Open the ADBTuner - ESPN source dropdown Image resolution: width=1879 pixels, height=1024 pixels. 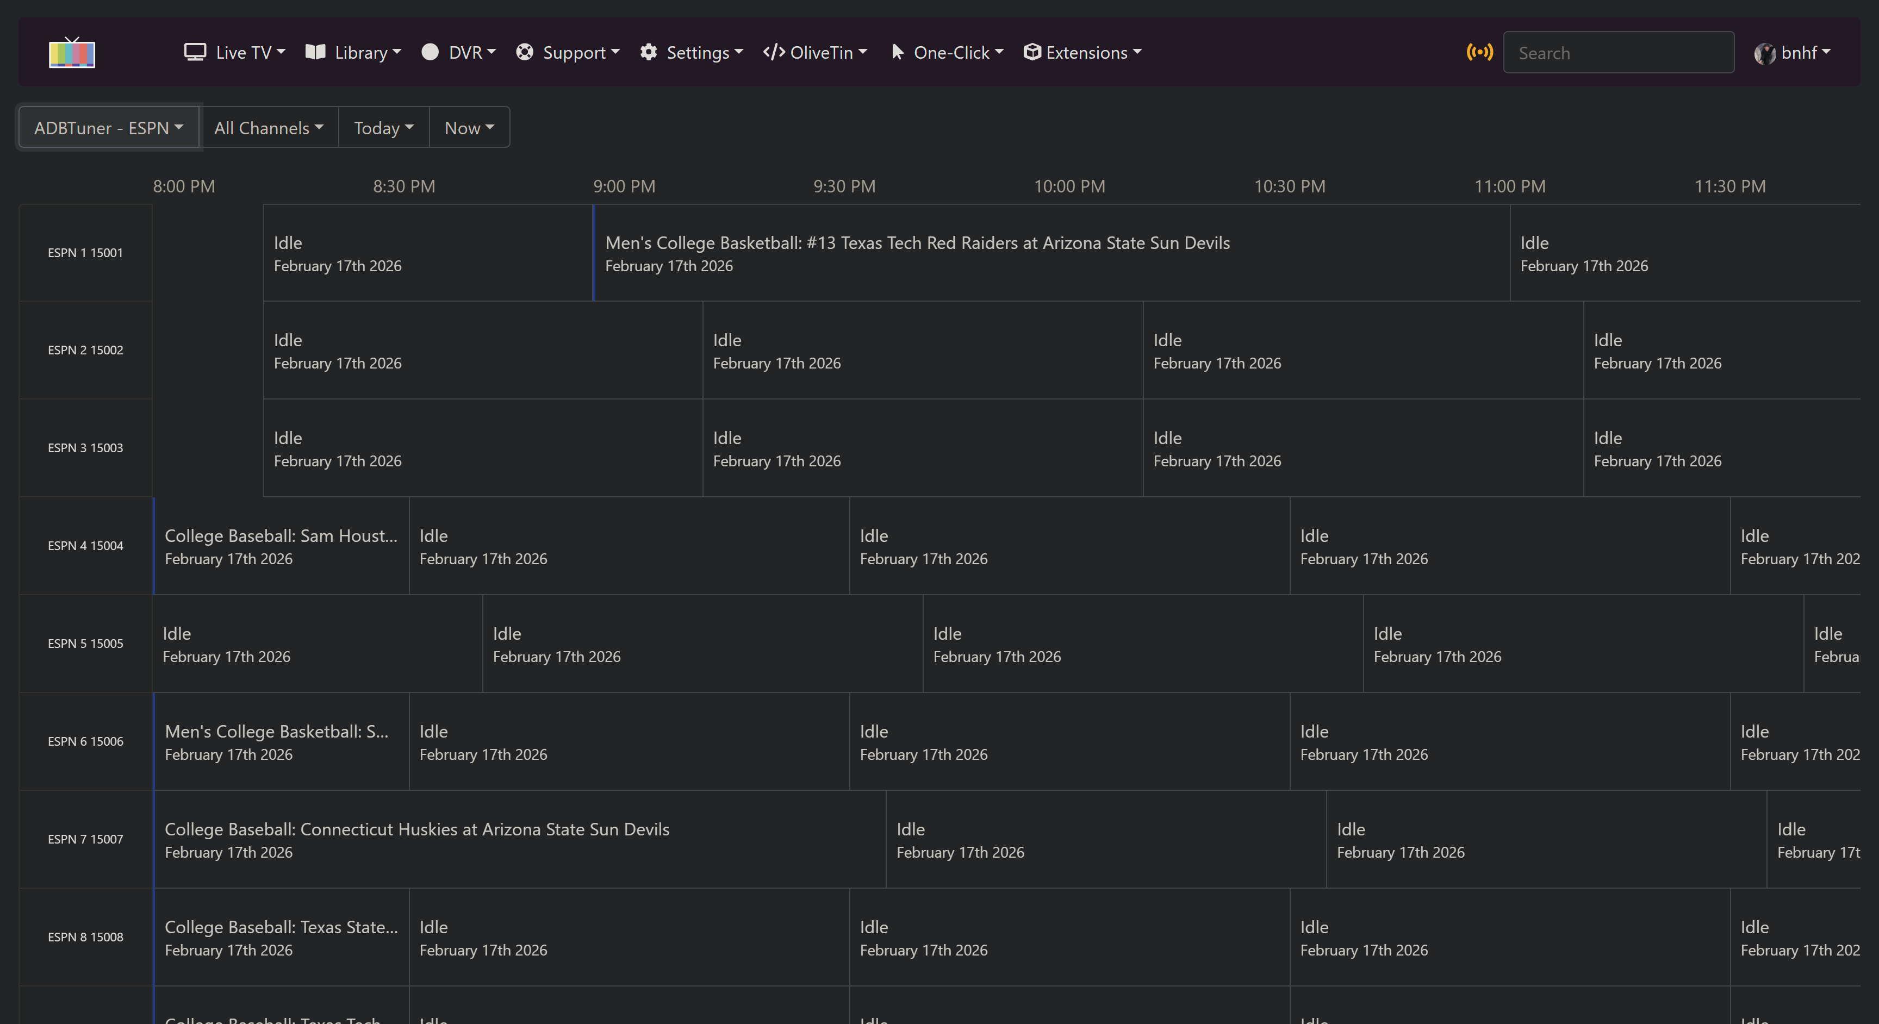pos(109,128)
